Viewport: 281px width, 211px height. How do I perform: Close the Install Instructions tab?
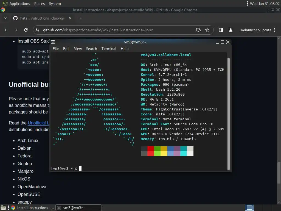pyautogui.click(x=70, y=18)
